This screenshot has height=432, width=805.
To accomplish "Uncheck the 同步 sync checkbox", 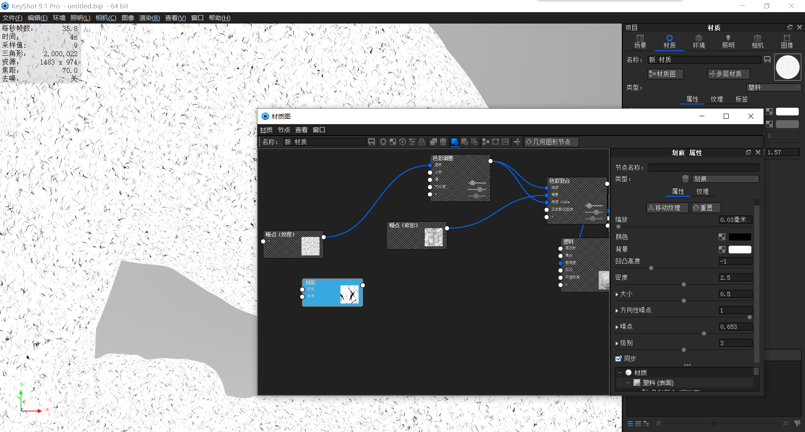I will [619, 358].
